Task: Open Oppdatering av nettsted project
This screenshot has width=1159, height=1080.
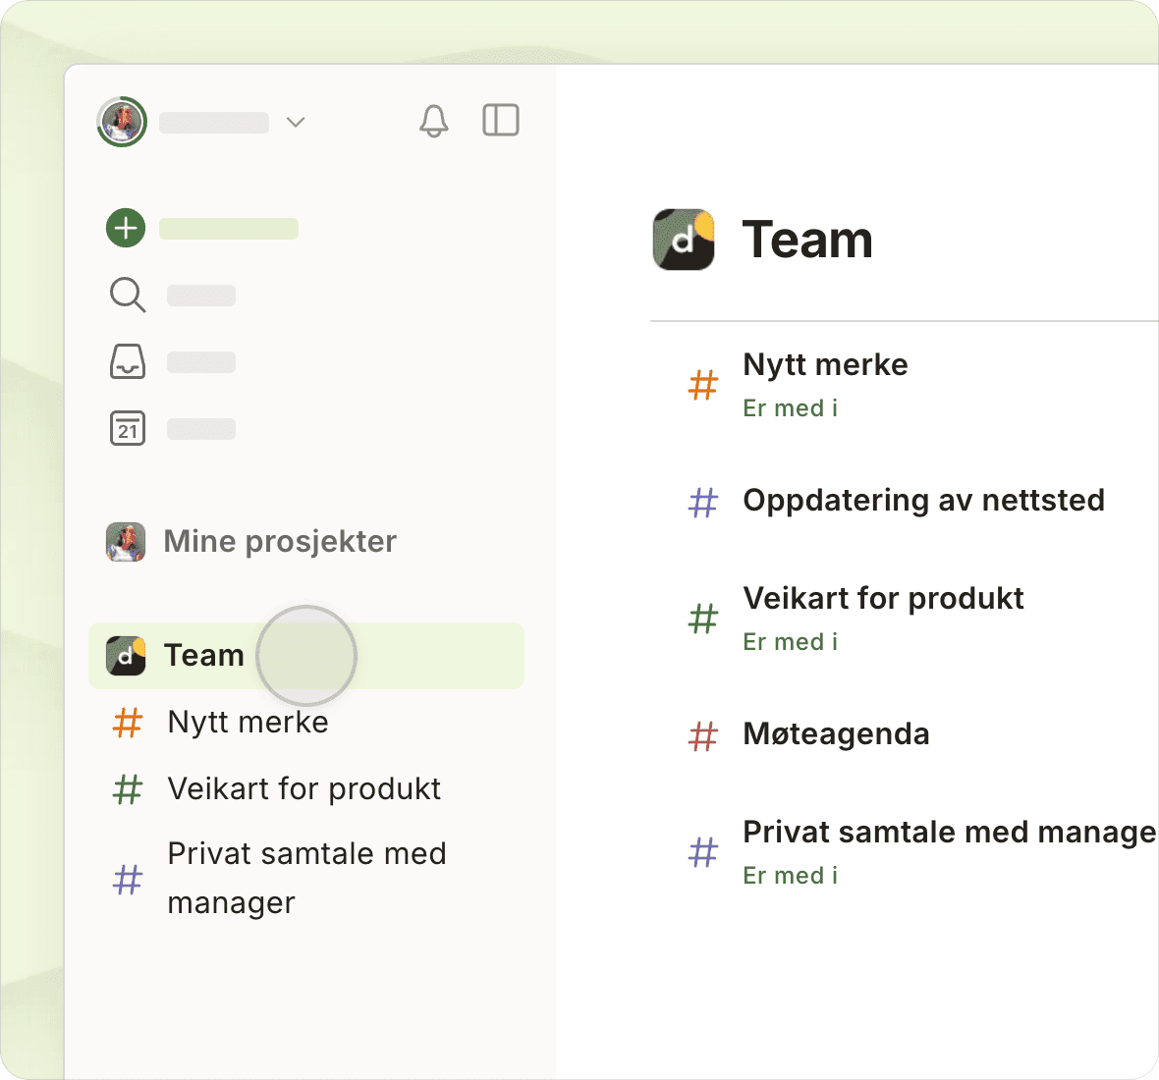Action: [923, 501]
